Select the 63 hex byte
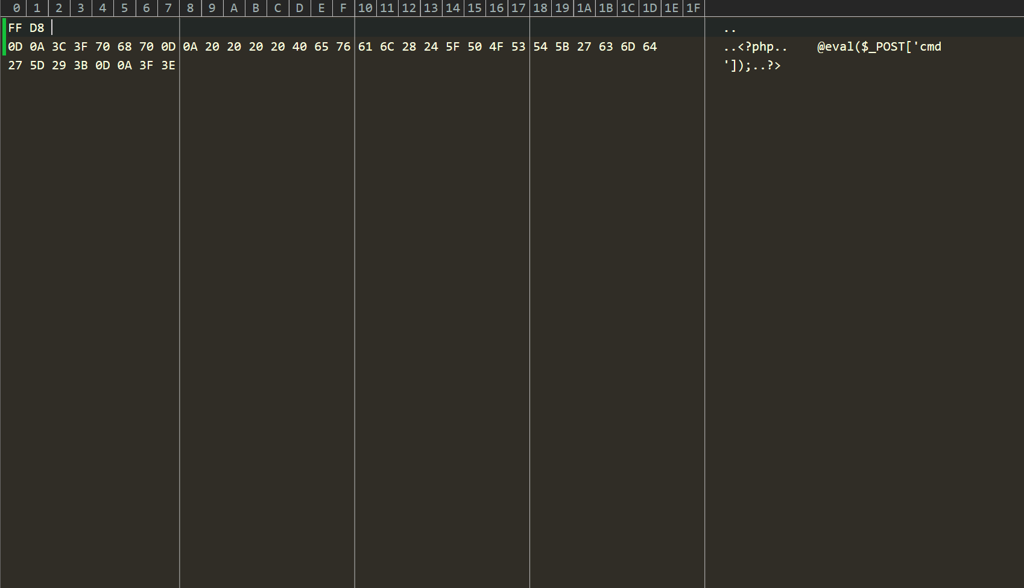Viewport: 1024px width, 588px height. 606,46
